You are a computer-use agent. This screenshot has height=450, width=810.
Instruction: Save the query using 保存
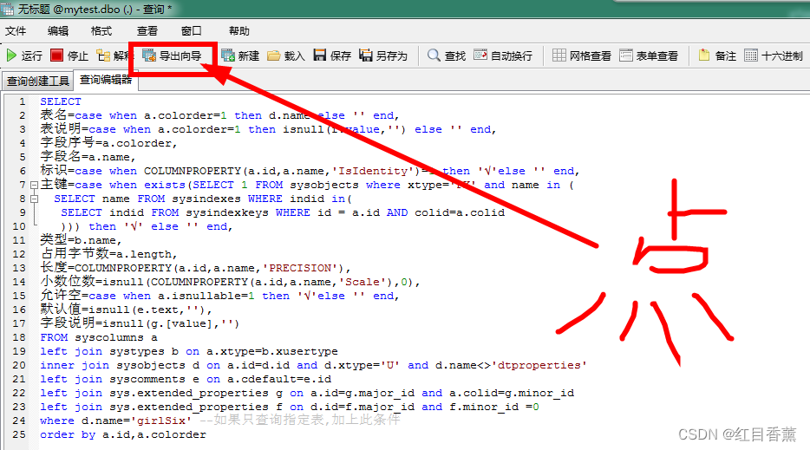pyautogui.click(x=332, y=55)
